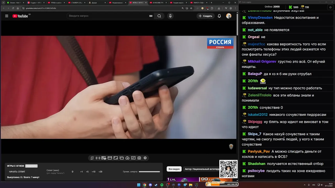
Task: Click username VinnyDresden in chat
Action: tap(260, 17)
